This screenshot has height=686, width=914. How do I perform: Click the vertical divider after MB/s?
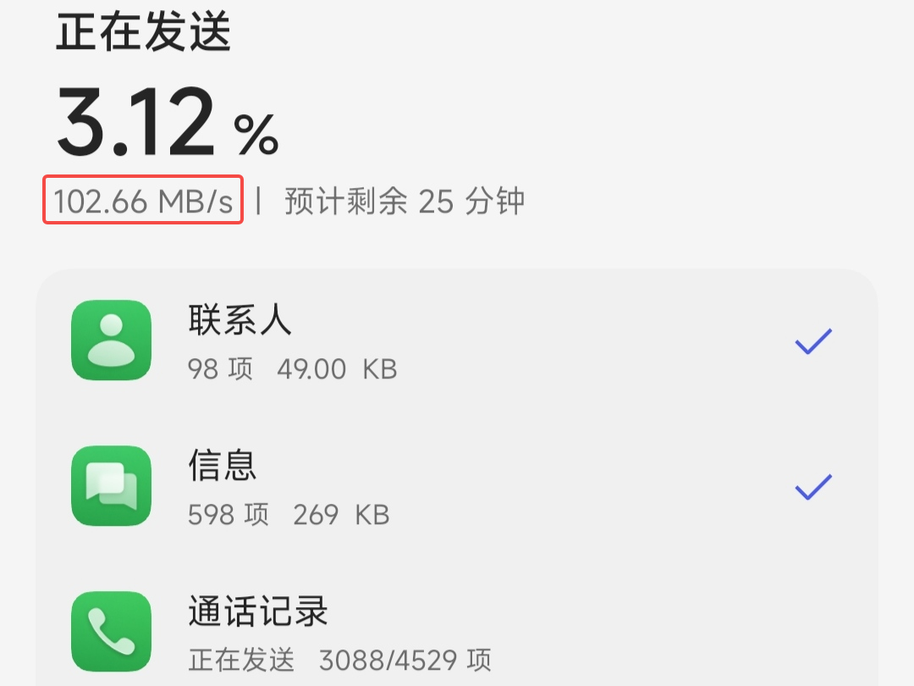[x=258, y=201]
